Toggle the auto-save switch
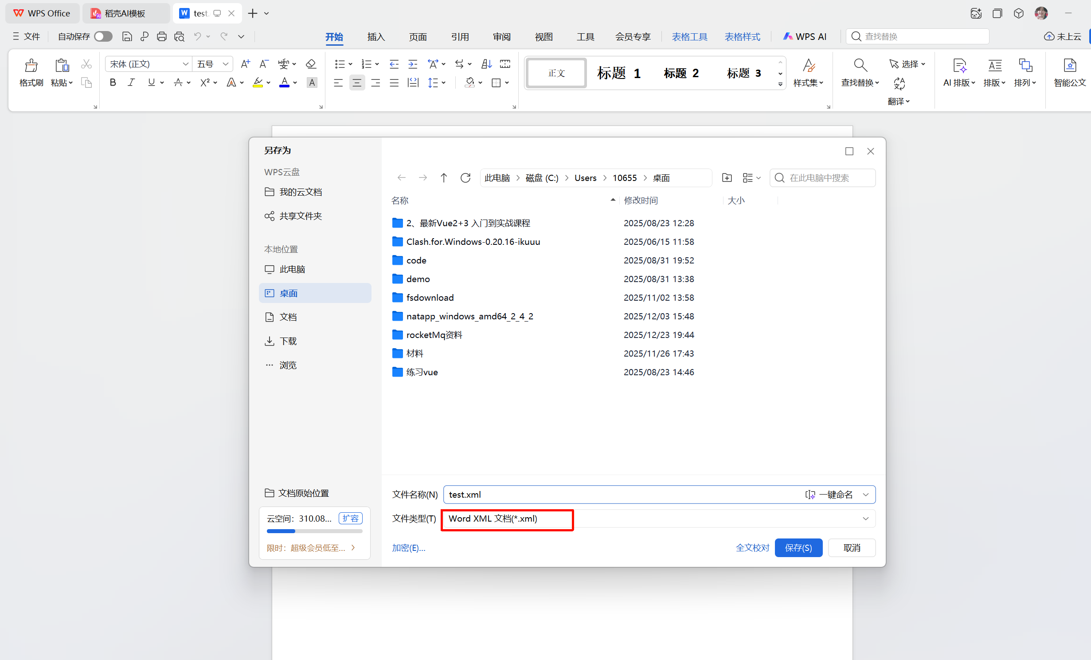Image resolution: width=1091 pixels, height=660 pixels. point(103,37)
